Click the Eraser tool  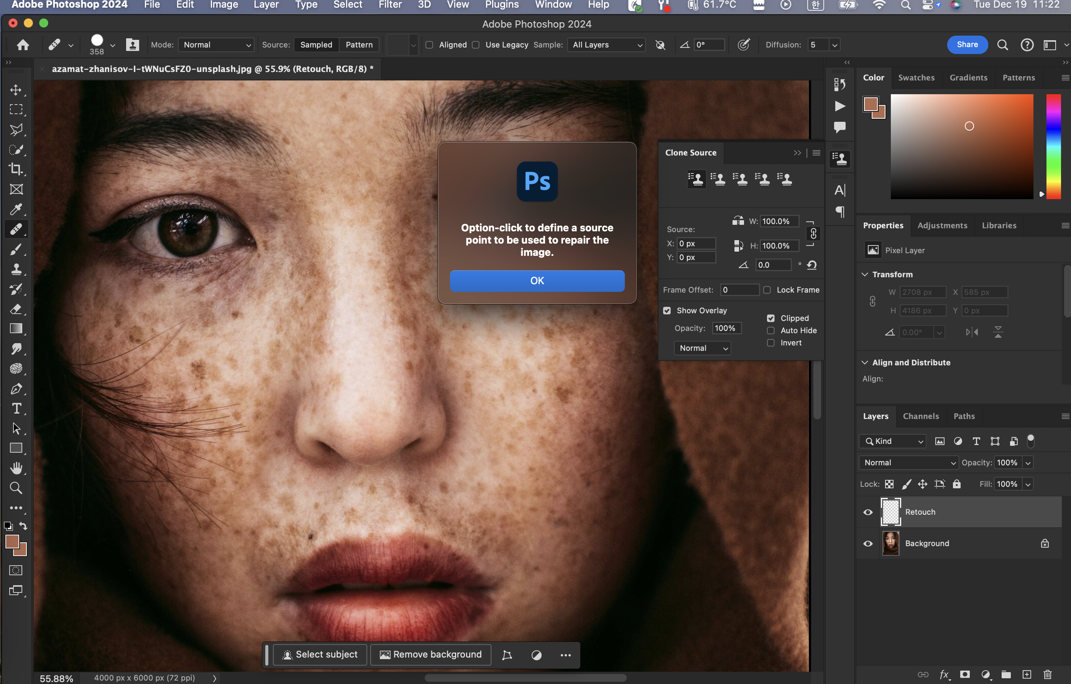click(x=16, y=309)
